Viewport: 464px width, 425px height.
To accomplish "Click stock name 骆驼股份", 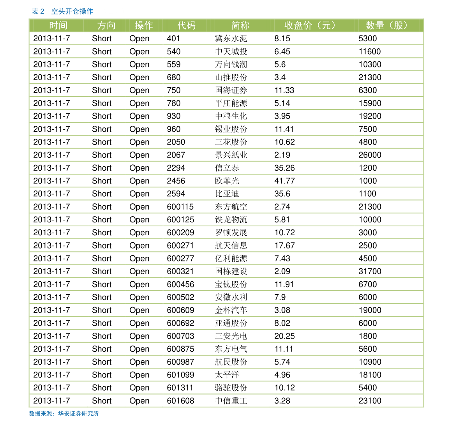I will click(x=231, y=388).
